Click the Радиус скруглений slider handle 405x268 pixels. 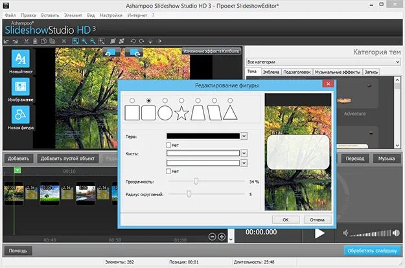pos(189,194)
